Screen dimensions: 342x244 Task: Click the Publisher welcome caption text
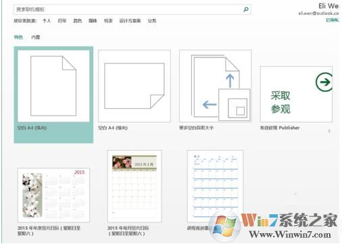click(x=280, y=128)
